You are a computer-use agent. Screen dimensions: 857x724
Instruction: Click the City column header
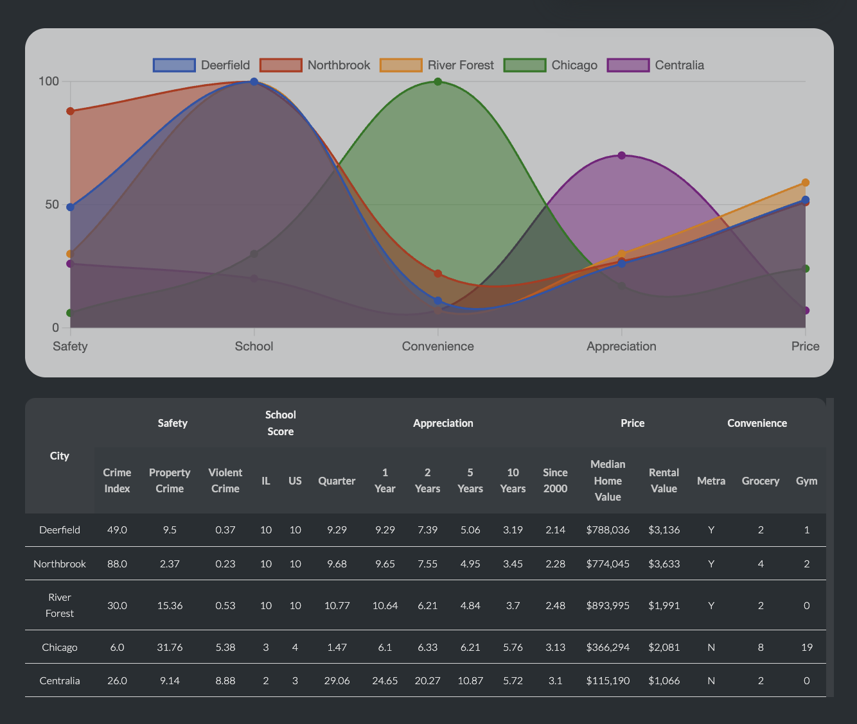point(60,456)
